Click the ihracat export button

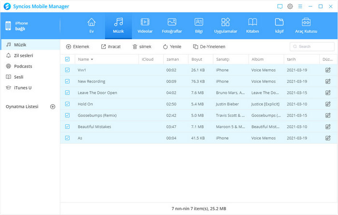click(111, 47)
